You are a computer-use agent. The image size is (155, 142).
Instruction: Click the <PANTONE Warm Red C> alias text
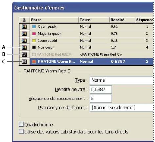pyautogui.click(x=101, y=54)
